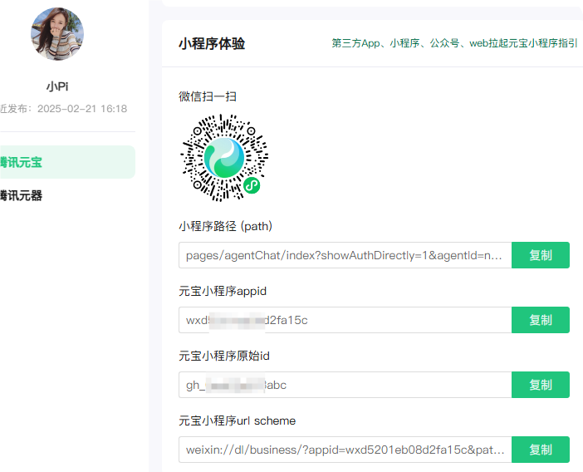Click the 小Pi agent name
The height and width of the screenshot is (472, 583).
pos(57,86)
